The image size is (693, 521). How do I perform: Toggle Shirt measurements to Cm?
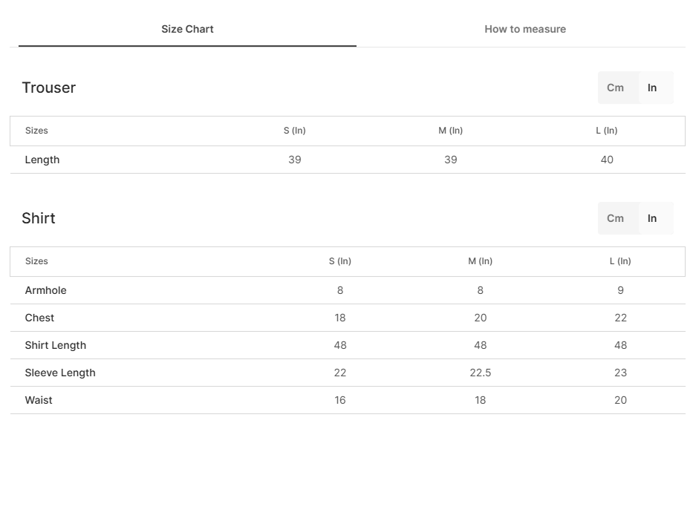[x=615, y=218]
